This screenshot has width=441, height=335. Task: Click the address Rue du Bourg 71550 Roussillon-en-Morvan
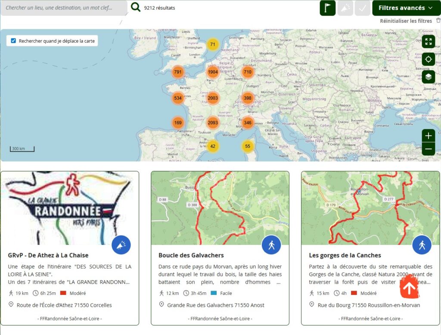pyautogui.click(x=369, y=305)
